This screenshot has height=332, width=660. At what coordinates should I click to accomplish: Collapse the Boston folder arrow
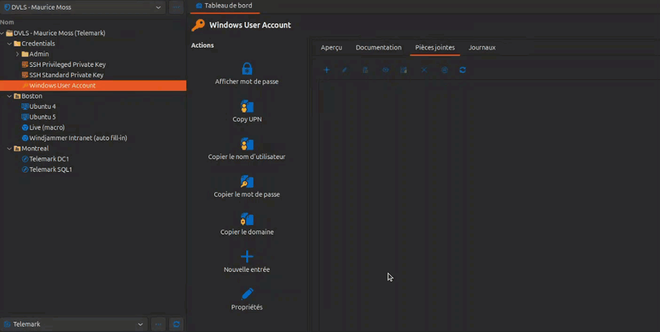[x=10, y=96]
